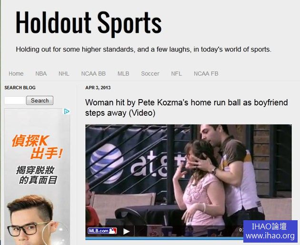Viewport: 300px width, 245px height.
Task: Navigate to the Soccer section
Action: [x=150, y=73]
